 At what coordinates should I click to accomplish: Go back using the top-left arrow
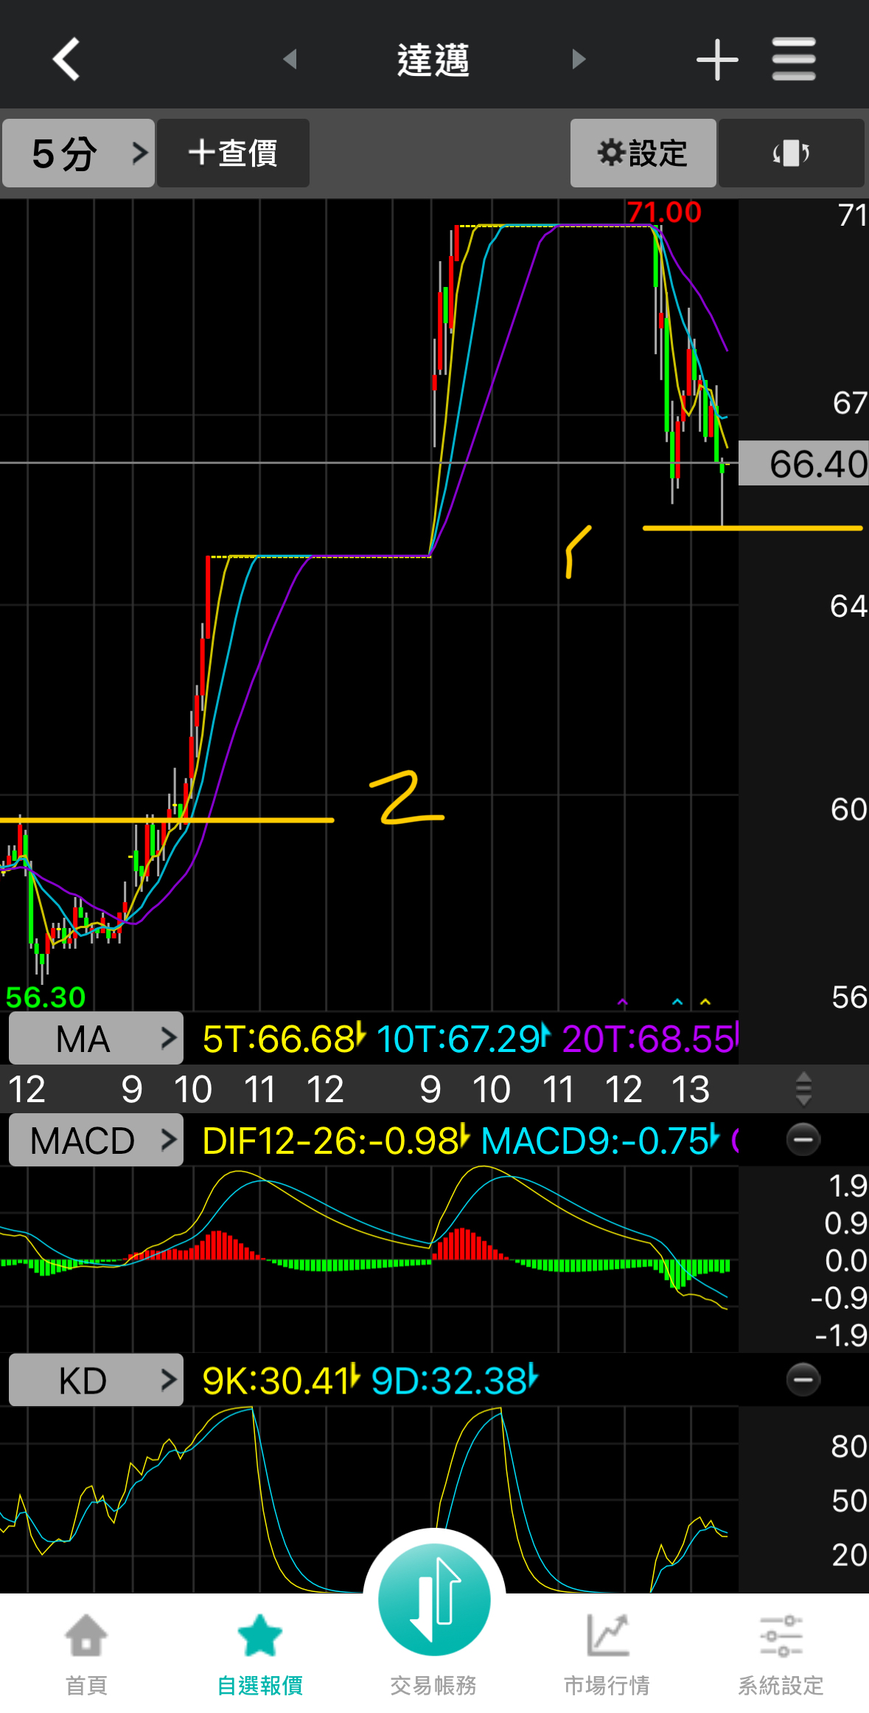pos(66,59)
